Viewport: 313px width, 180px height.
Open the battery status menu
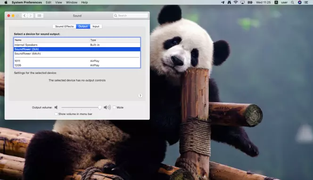(250, 2)
